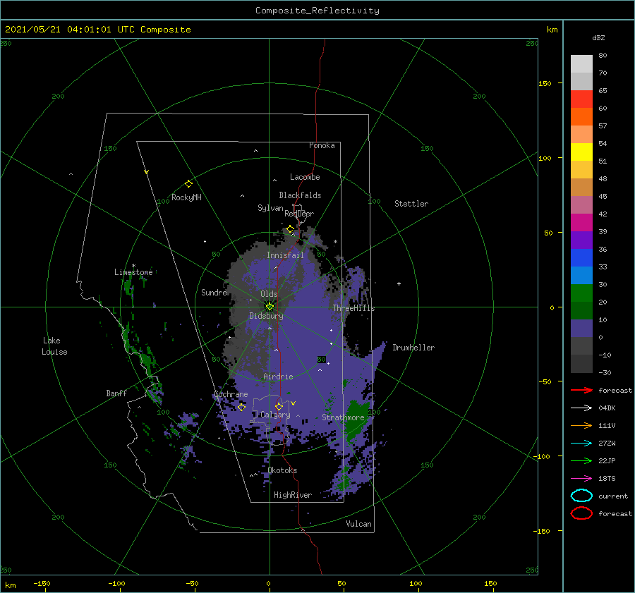Click the yellow diamond marker below Red Deer
The width and height of the screenshot is (635, 593).
(x=290, y=229)
